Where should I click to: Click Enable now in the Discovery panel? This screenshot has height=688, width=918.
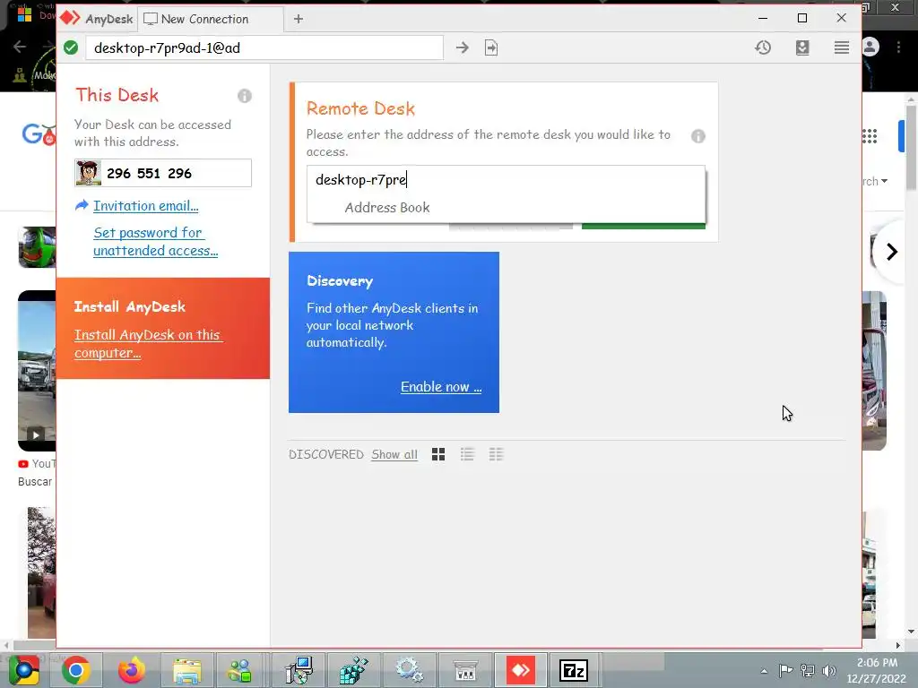tap(441, 387)
